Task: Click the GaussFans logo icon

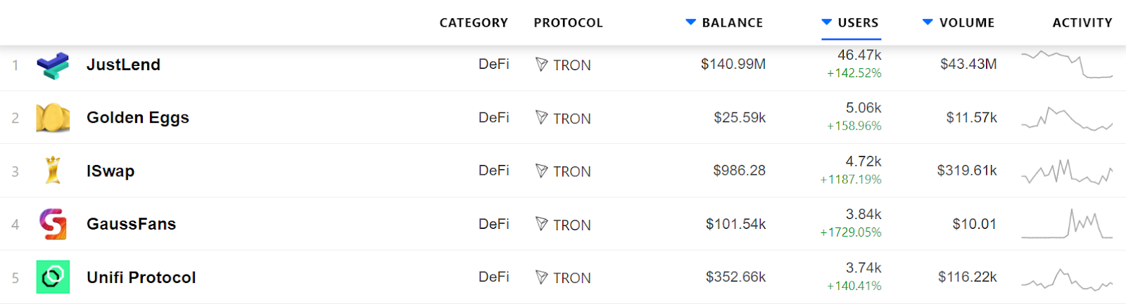Action: (x=53, y=224)
